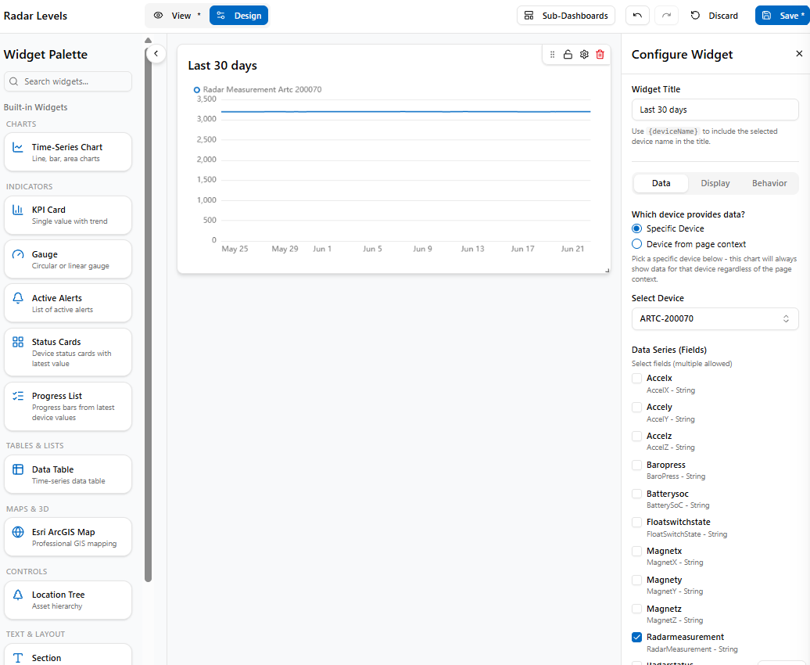
Task: Select Specific Device radio button
Action: pos(637,228)
